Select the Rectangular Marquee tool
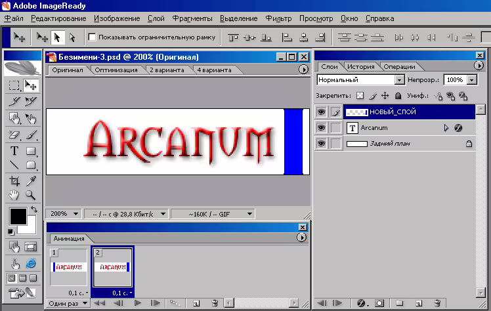 14,86
